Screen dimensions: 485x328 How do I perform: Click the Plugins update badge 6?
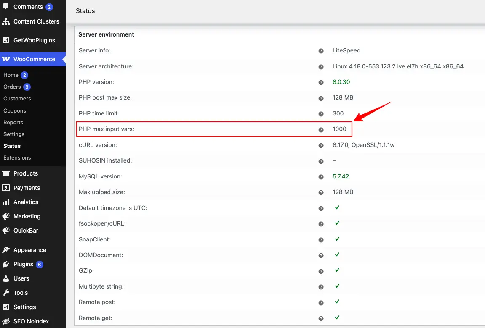click(x=39, y=265)
